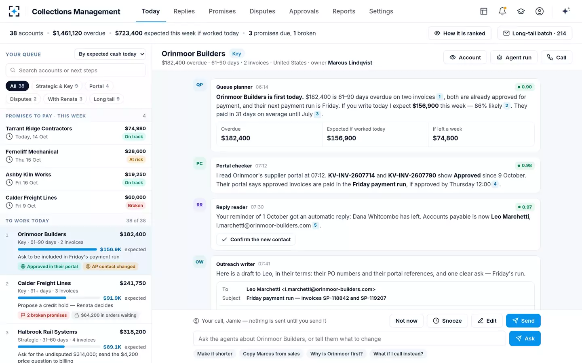Click the citation 1 marker in Queue planner
Screen dimensions: 582x363
pyautogui.click(x=440, y=97)
